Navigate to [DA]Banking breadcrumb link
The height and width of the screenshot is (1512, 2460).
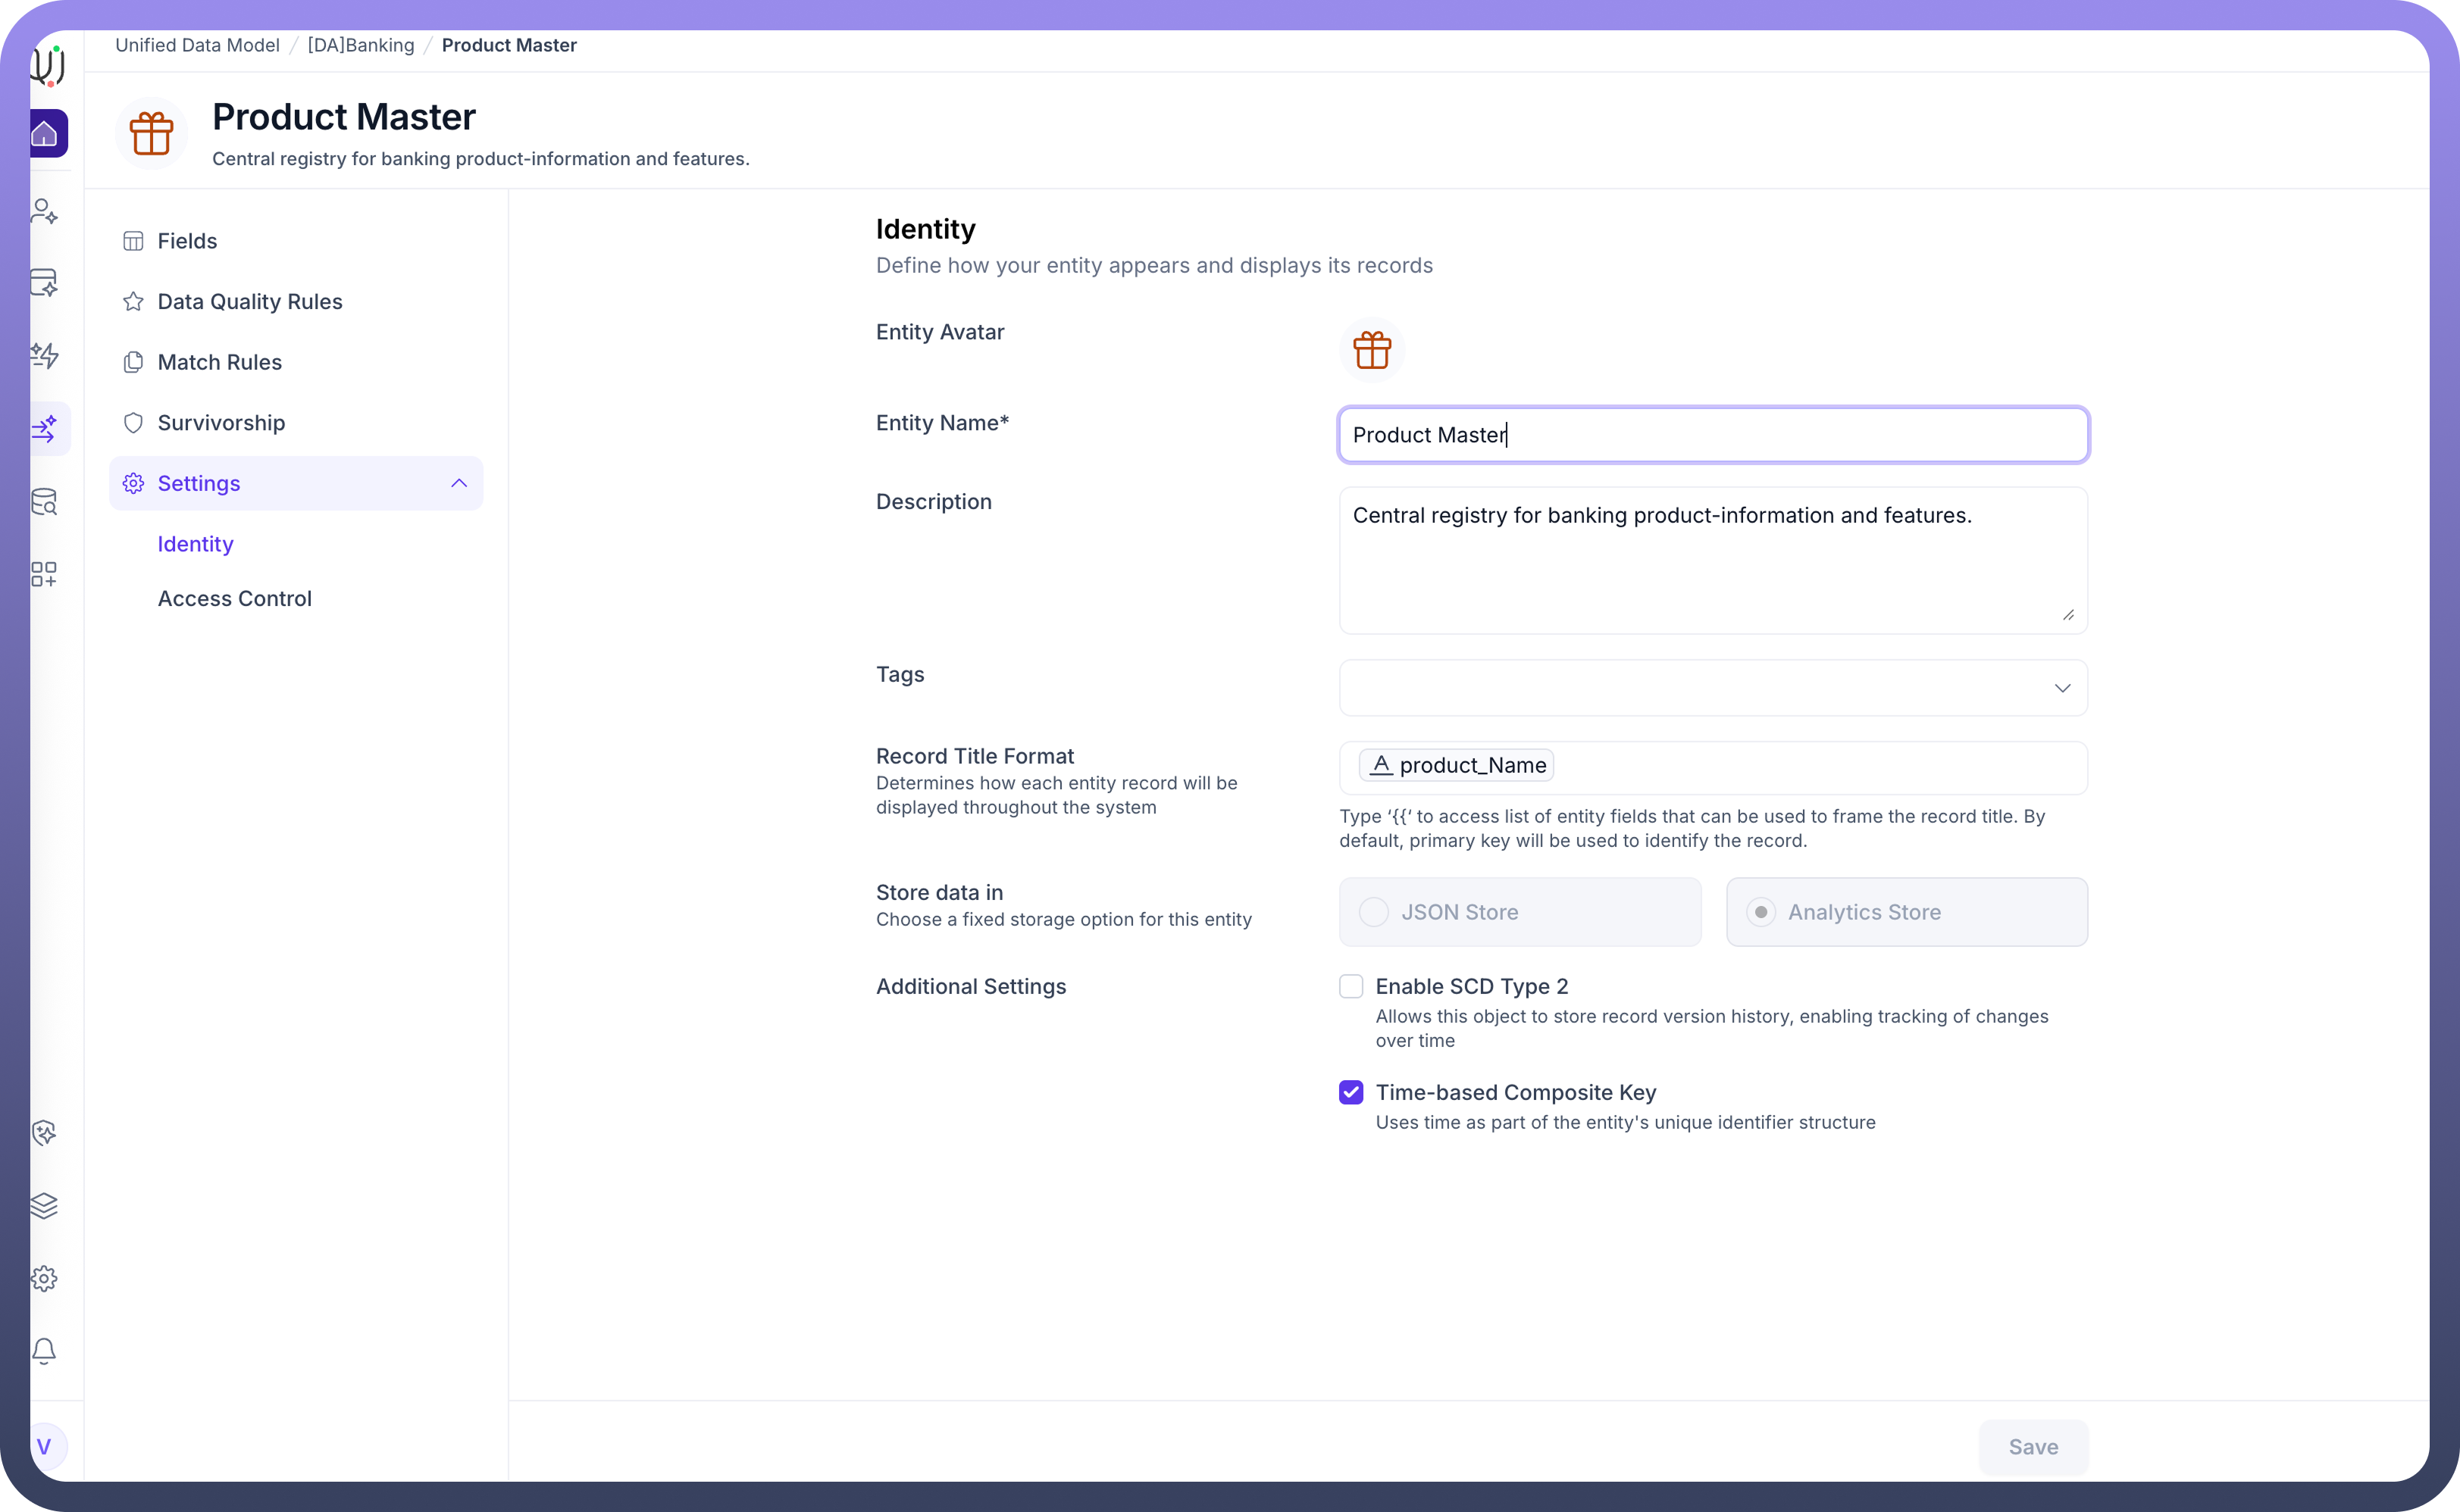(360, 45)
